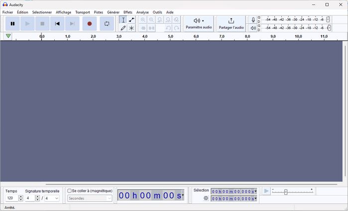Open the Secondes snap unit dropdown
This screenshot has height=211, width=348.
90,199
